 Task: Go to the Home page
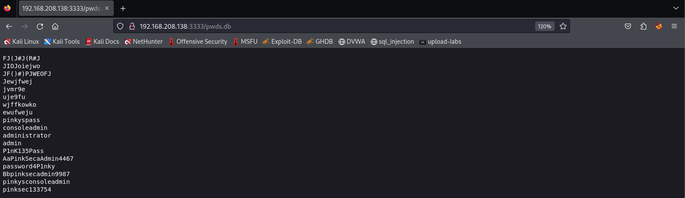[55, 27]
